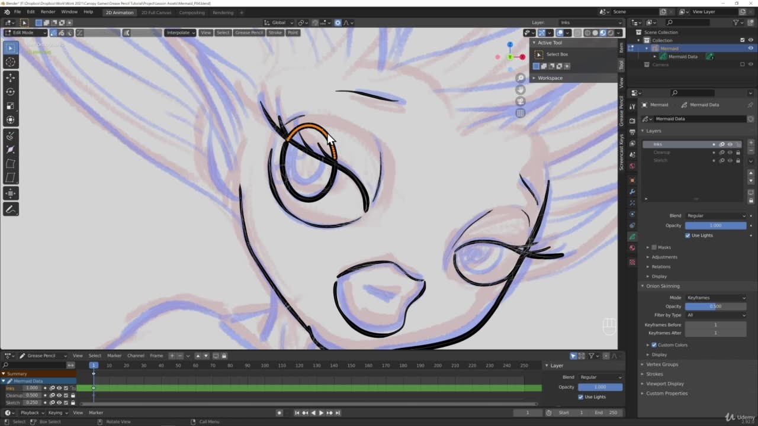This screenshot has height=426, width=758.
Task: Expand the Viewport Display panel
Action: pos(664,383)
